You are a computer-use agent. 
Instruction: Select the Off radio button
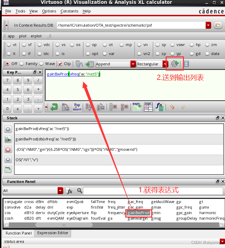pyautogui.click(x=7, y=64)
